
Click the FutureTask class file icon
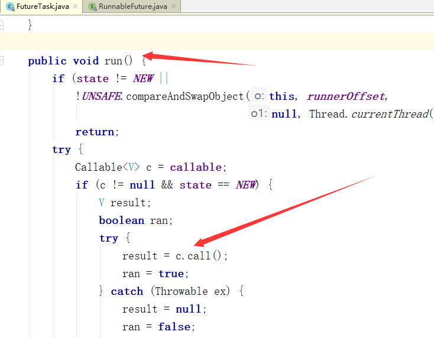tap(10, 6)
